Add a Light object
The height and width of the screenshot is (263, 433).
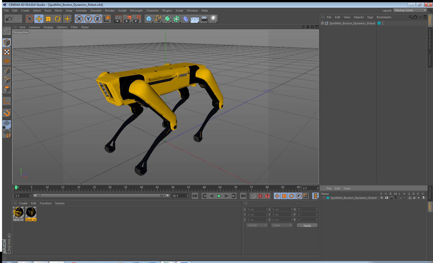(213, 19)
